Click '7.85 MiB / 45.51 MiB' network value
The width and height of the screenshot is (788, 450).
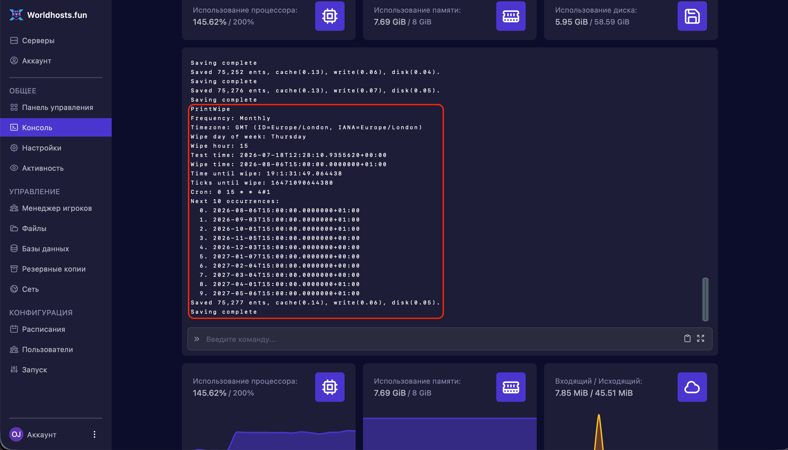tap(594, 393)
